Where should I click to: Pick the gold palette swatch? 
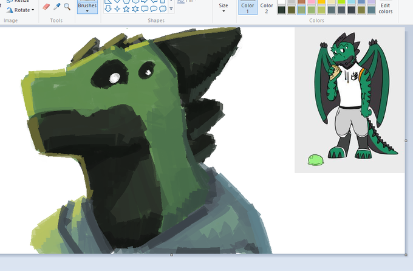pyautogui.click(x=321, y=2)
